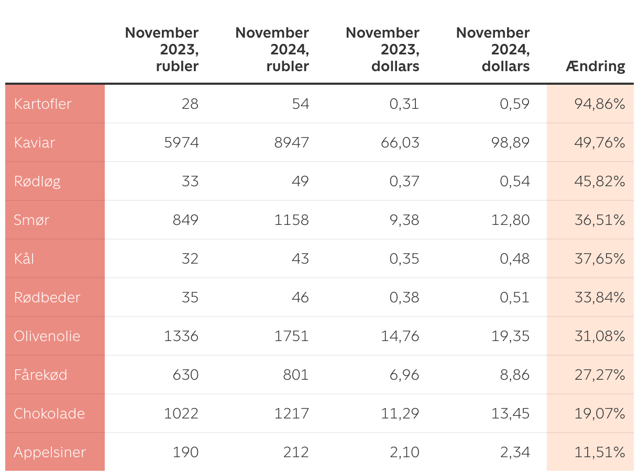The height and width of the screenshot is (476, 639).
Task: Click the Ændring column header
Action: (595, 66)
